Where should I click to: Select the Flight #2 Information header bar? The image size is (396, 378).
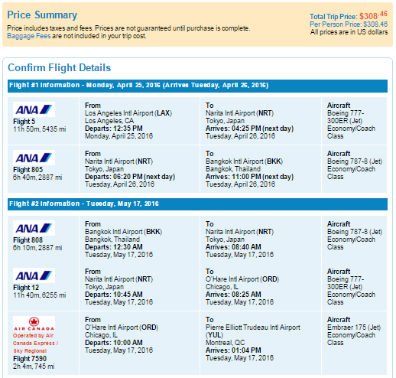click(197, 204)
